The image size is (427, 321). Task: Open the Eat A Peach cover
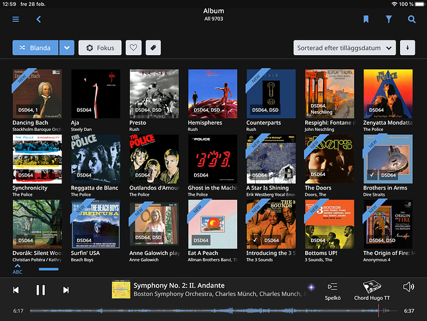(x=213, y=224)
